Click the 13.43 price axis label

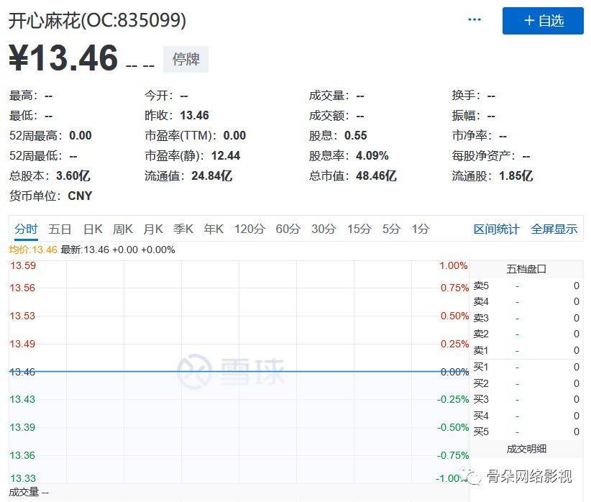pos(22,399)
